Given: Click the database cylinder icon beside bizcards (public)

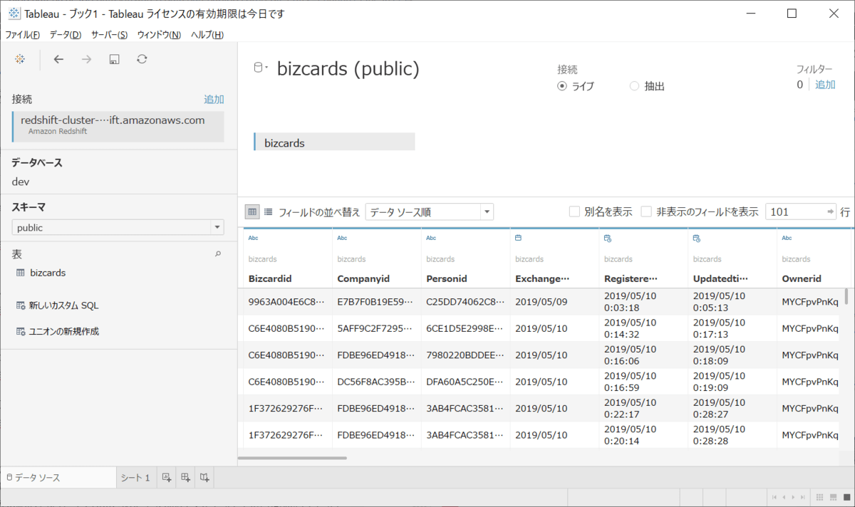Looking at the screenshot, I should 259,68.
